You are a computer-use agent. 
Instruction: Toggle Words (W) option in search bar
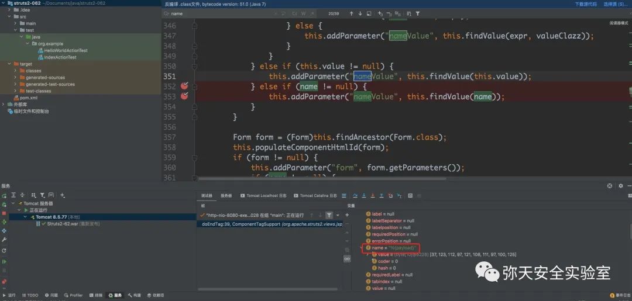point(303,13)
